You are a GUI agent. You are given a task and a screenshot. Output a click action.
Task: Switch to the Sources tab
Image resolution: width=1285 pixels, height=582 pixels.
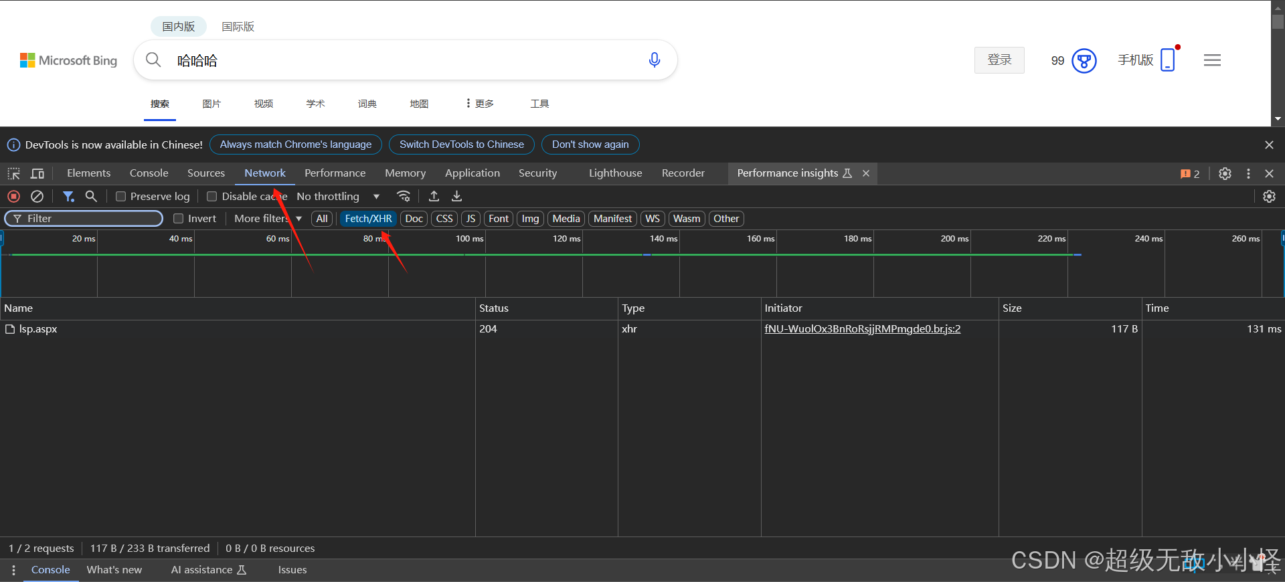pos(206,173)
